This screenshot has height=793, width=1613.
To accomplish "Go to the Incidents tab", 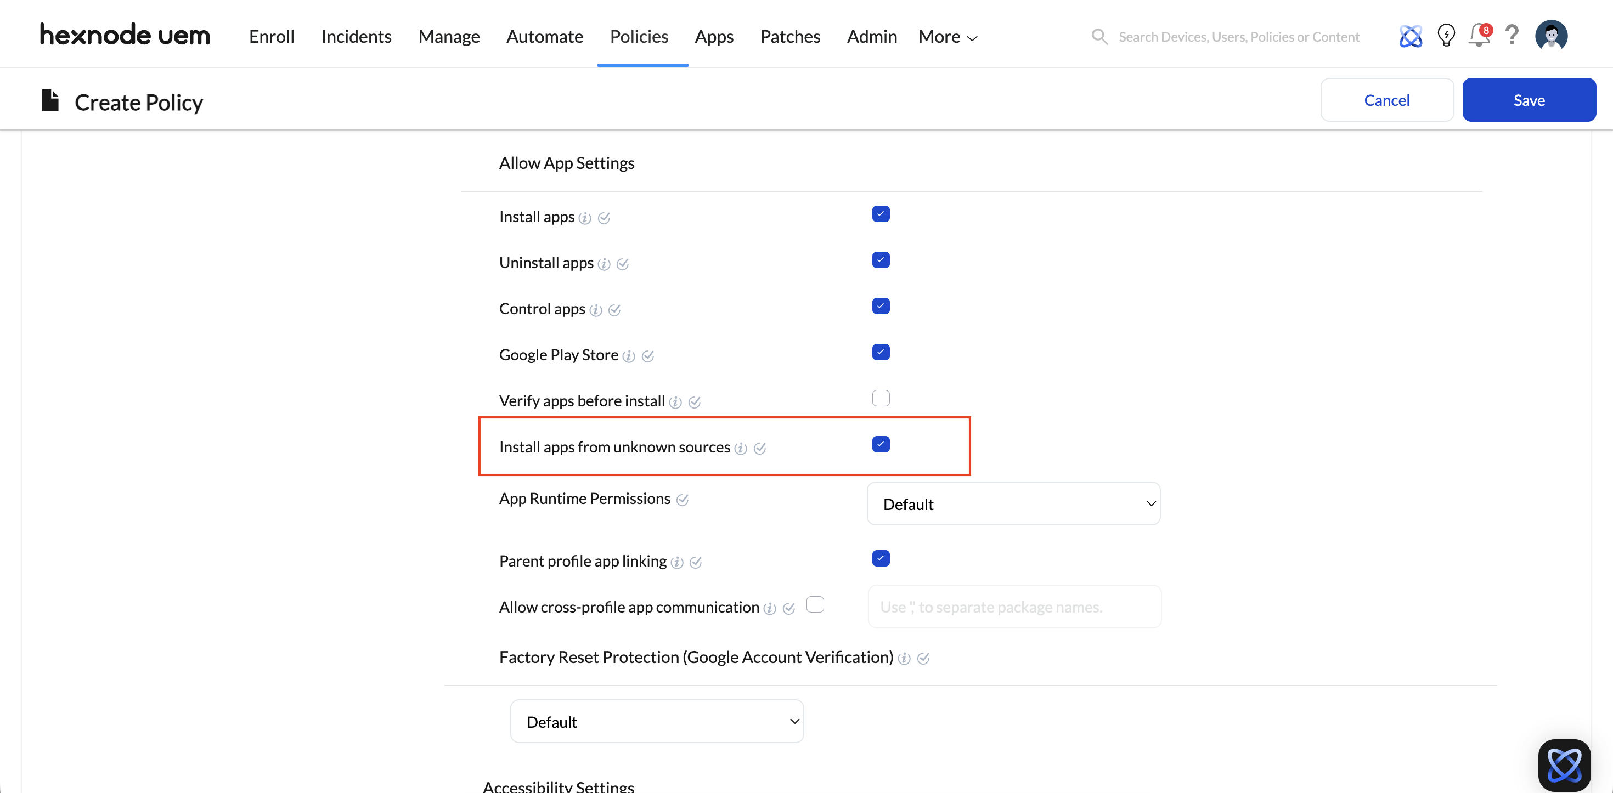I will [x=356, y=37].
